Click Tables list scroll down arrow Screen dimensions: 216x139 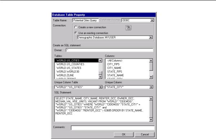pyautogui.click(x=100, y=77)
